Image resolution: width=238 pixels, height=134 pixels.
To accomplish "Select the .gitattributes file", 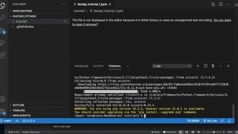I will coord(39,26).
